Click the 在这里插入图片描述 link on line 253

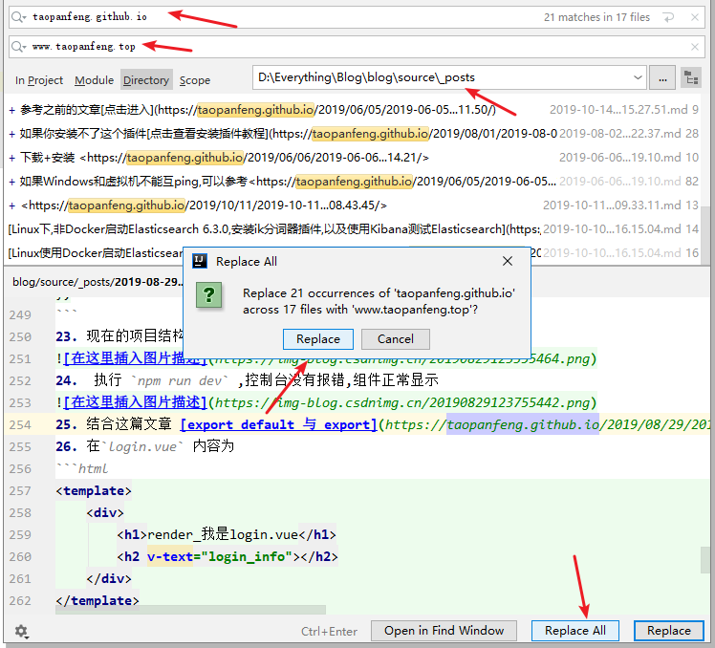click(x=136, y=402)
